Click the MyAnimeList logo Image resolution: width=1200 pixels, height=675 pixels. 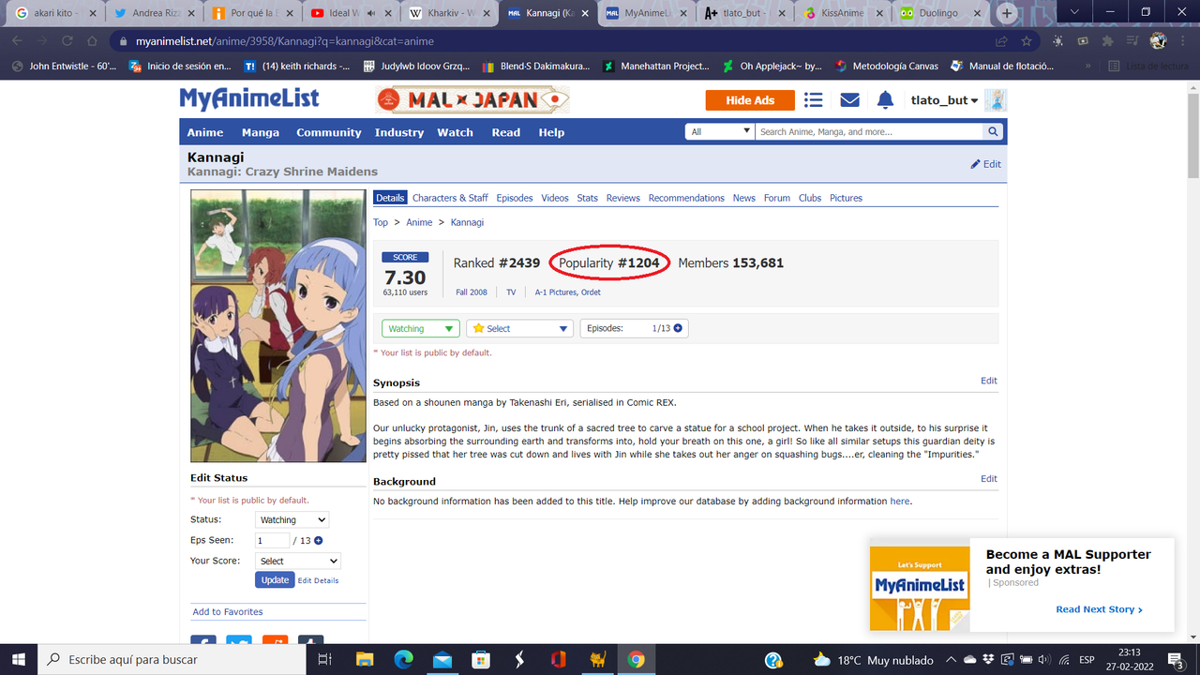(x=248, y=98)
